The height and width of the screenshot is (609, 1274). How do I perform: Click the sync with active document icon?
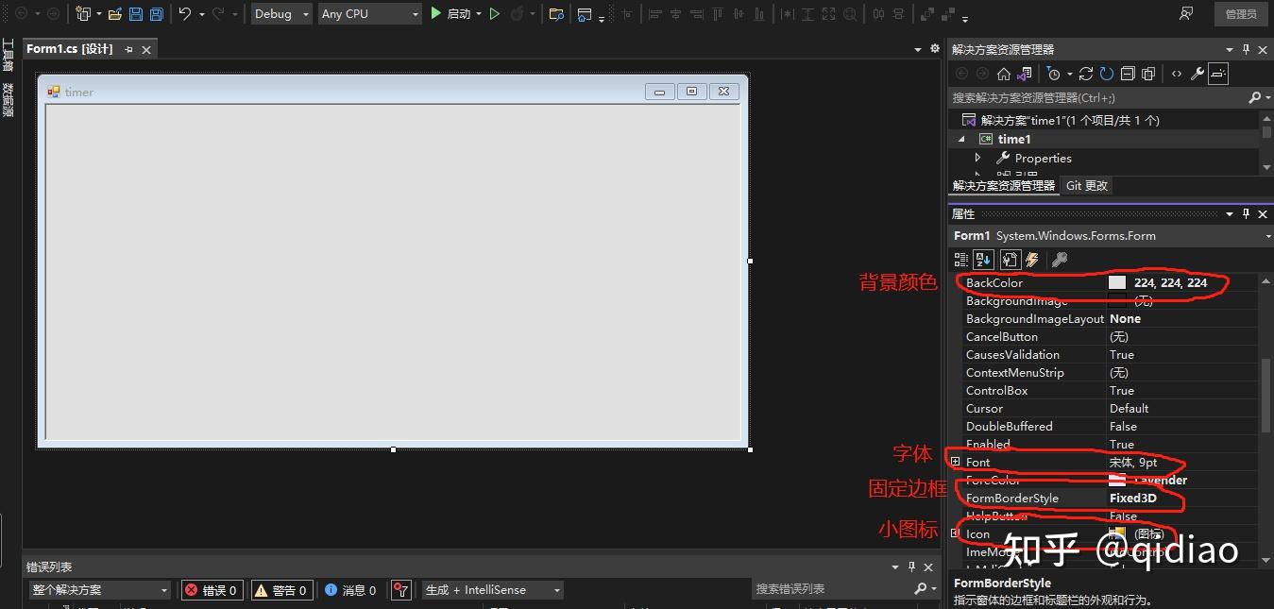click(1086, 74)
